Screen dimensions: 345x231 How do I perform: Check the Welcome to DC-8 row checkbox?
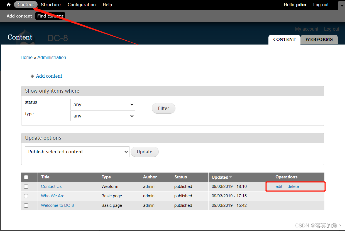click(x=26, y=205)
